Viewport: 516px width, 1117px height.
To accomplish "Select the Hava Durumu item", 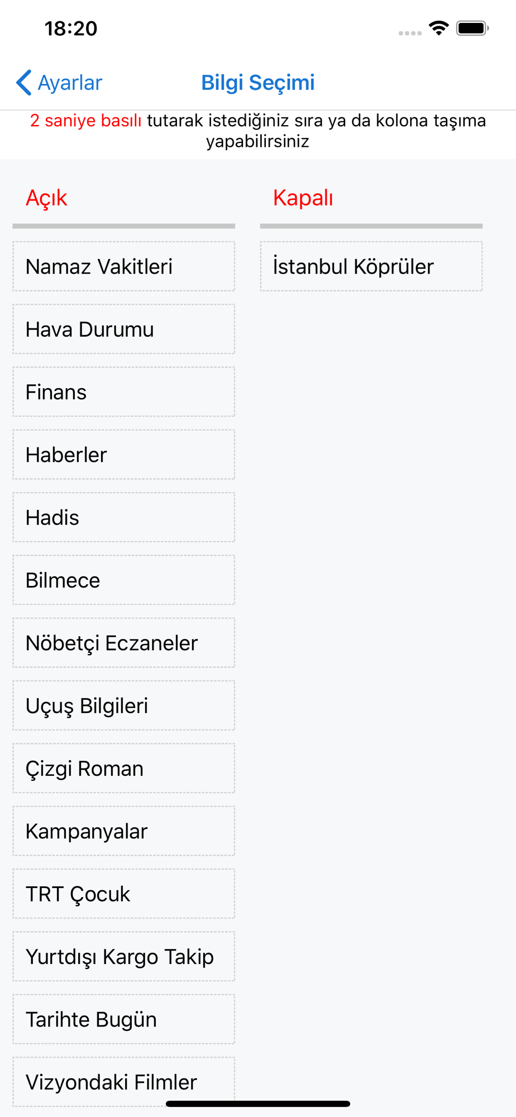I will point(123,329).
